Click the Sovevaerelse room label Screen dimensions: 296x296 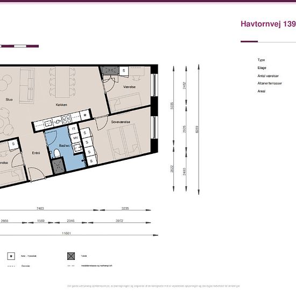coord(121,122)
